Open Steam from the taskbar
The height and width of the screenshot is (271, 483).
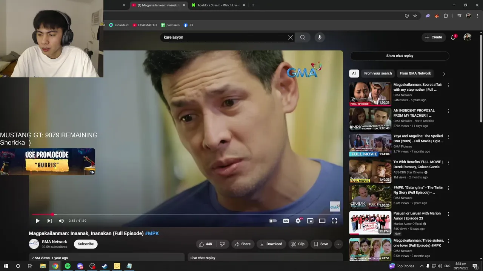coord(105,266)
